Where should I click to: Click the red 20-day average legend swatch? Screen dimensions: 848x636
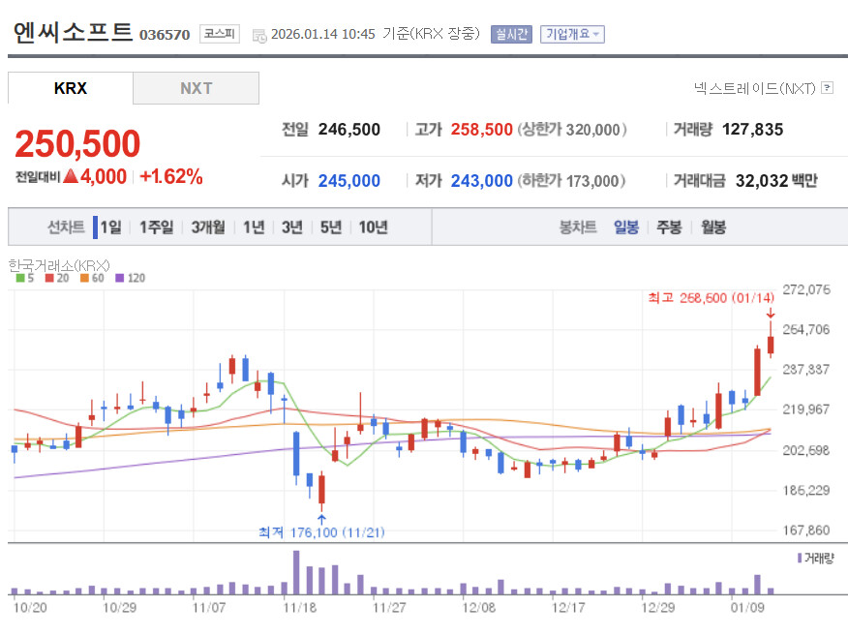[x=49, y=278]
